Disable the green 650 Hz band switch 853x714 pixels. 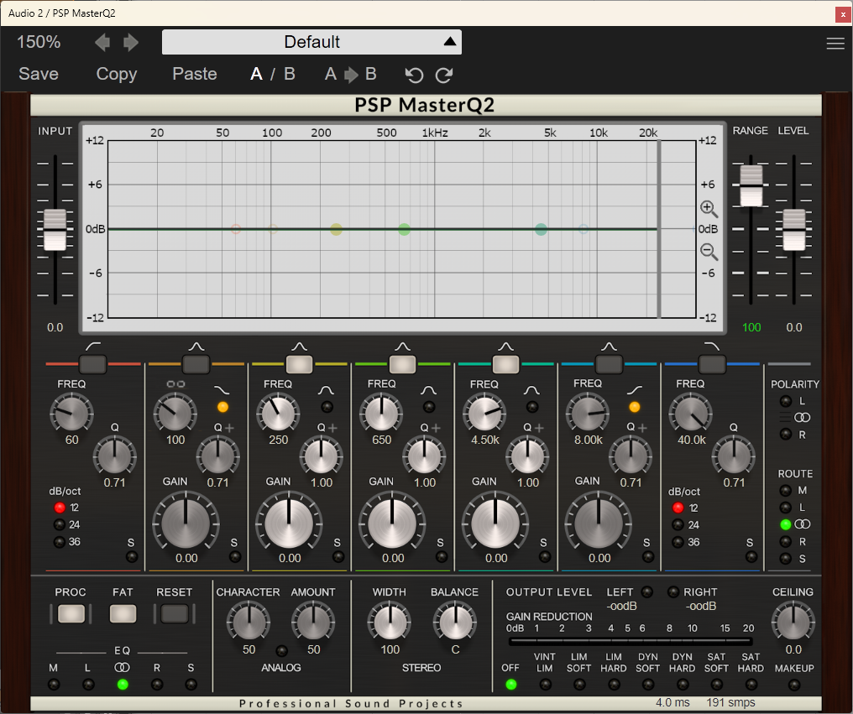pos(402,364)
